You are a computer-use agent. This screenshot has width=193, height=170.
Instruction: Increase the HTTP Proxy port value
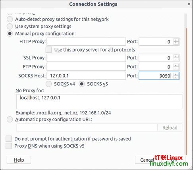[x=176, y=40]
